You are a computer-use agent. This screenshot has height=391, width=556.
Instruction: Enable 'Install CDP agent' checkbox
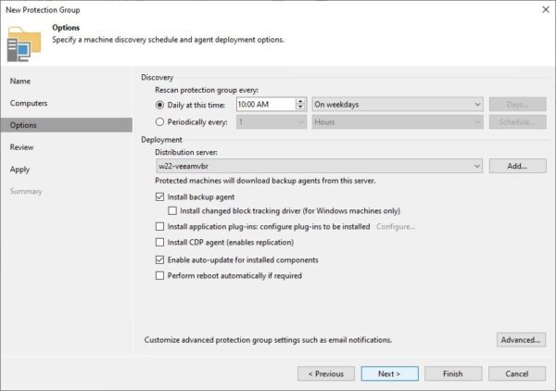(x=160, y=242)
